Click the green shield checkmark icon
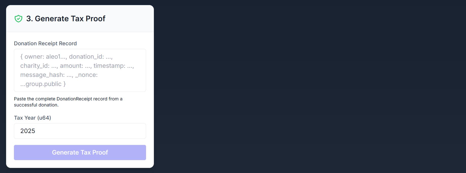This screenshot has width=466, height=173. (x=18, y=19)
